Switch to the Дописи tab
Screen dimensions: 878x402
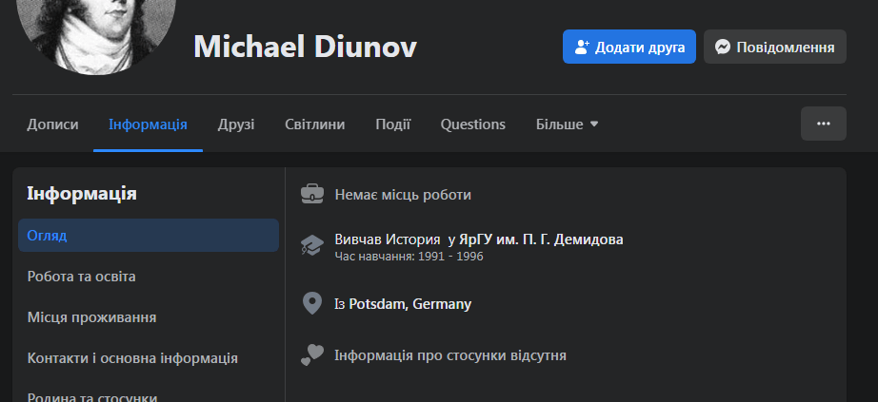(x=53, y=124)
